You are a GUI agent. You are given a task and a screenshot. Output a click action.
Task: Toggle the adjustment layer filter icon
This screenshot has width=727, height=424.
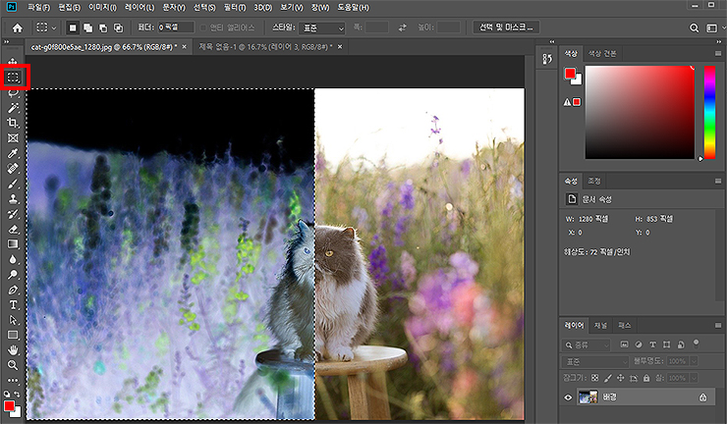coord(639,344)
